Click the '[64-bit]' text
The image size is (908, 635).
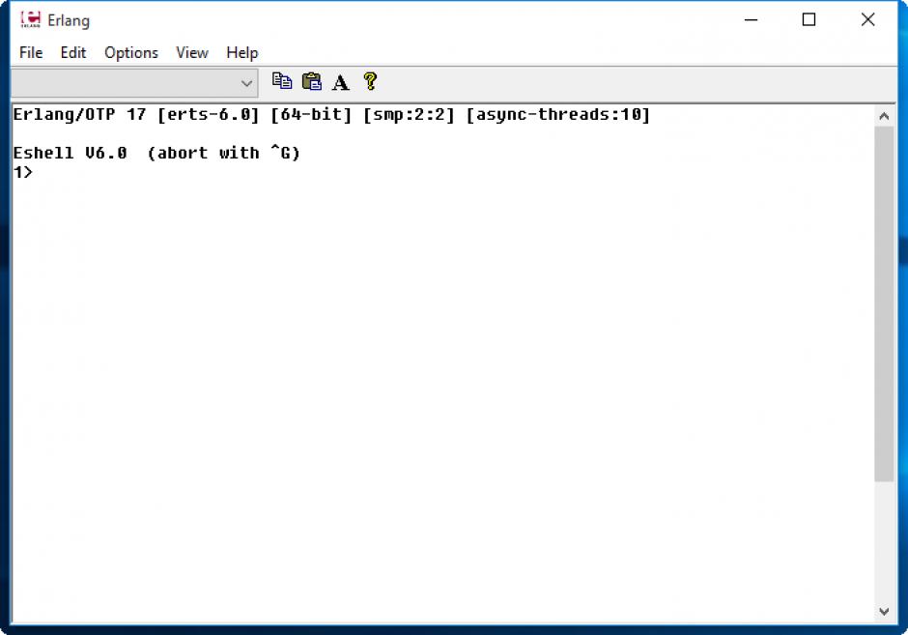coord(311,115)
